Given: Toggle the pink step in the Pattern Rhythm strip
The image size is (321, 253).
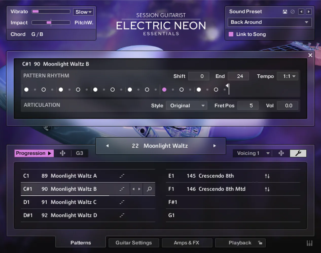Looking at the screenshot, I should (x=164, y=90).
